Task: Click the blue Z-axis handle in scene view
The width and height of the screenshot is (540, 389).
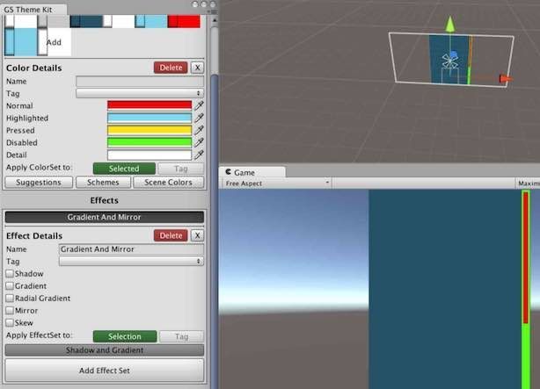Action: pyautogui.click(x=454, y=54)
